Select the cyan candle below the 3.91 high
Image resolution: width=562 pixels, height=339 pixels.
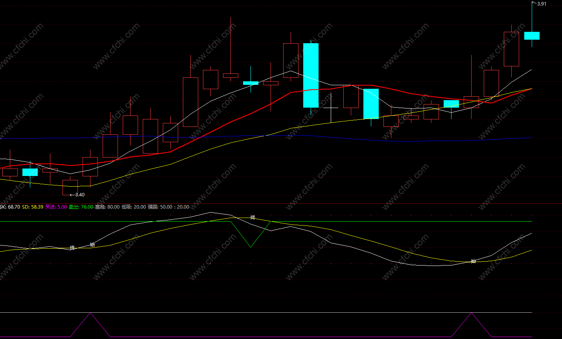point(532,36)
